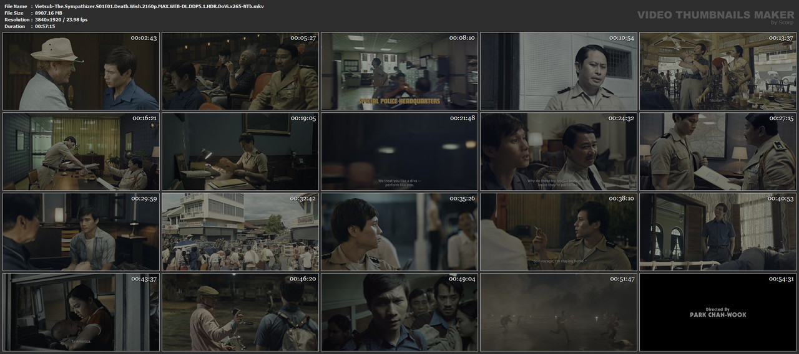Select the thumbnail at timestamp 00:29:59
799x354 pixels.
[81, 232]
